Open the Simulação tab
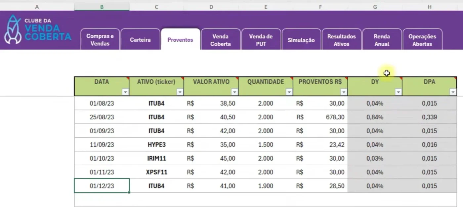Viewport: 463px width, 207px height. (x=301, y=40)
